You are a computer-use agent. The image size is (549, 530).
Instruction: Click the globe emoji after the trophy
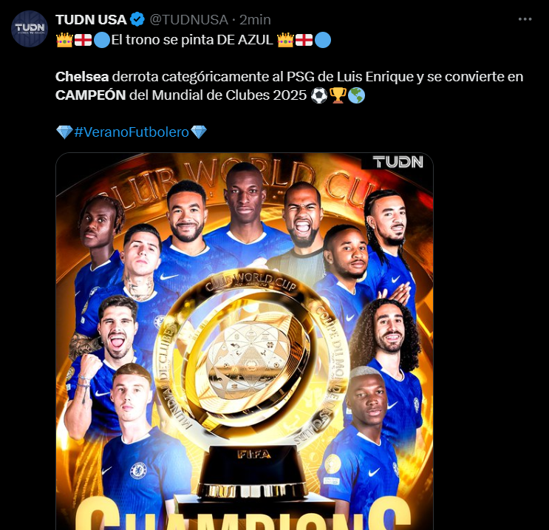click(356, 95)
